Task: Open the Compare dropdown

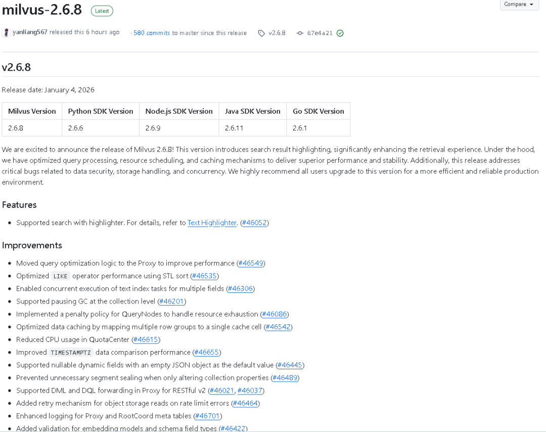Action: 519,4
